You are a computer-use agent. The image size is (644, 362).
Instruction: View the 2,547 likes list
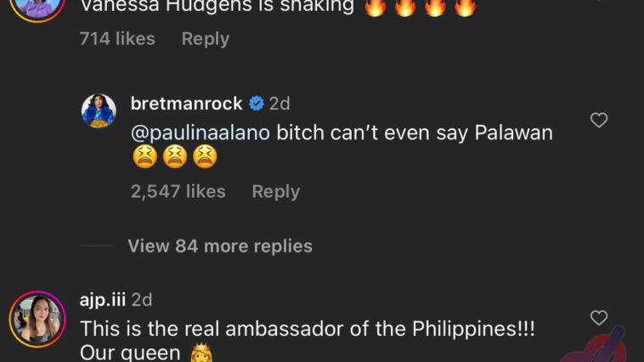point(178,191)
